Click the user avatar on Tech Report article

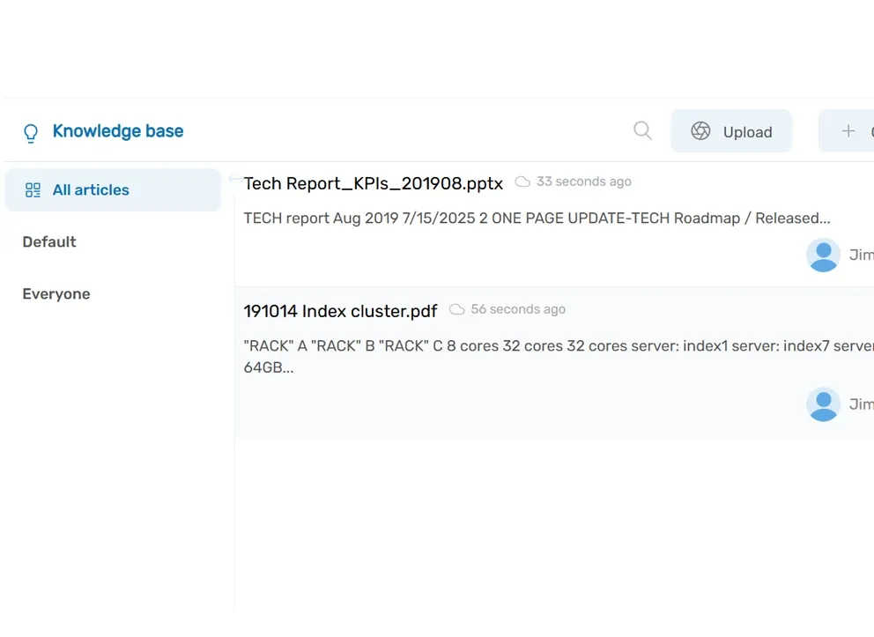click(823, 255)
